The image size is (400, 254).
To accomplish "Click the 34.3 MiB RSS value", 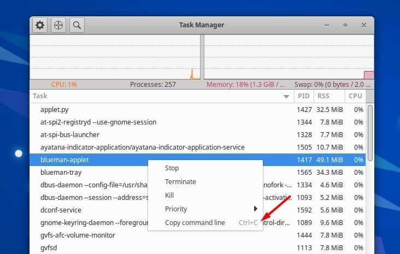I will pyautogui.click(x=330, y=173).
